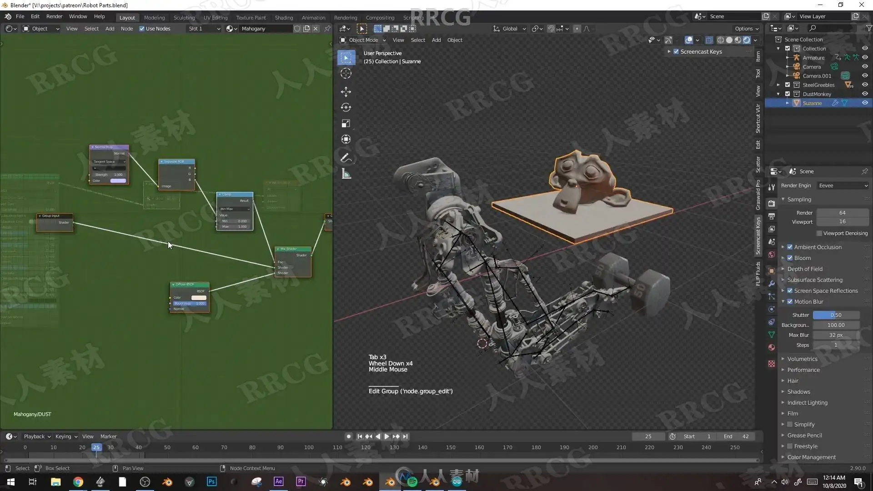
Task: Open the Render Engine Eevee dropdown
Action: [843, 185]
